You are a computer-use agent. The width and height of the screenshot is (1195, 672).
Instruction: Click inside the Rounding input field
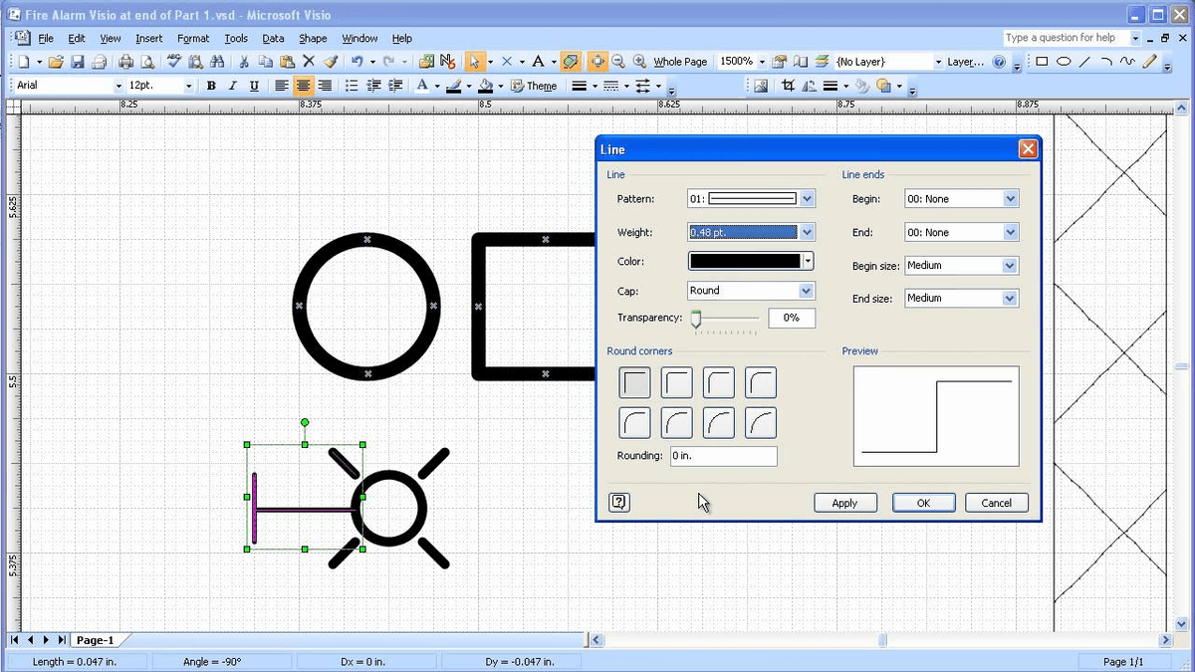(724, 455)
